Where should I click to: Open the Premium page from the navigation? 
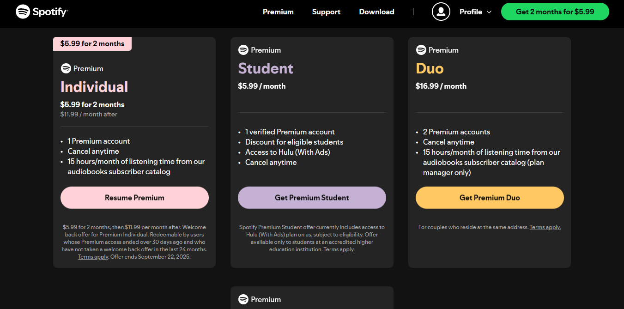coord(278,12)
